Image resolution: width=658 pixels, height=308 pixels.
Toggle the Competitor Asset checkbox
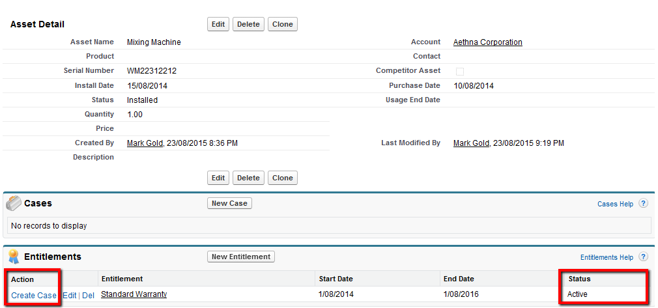click(460, 71)
